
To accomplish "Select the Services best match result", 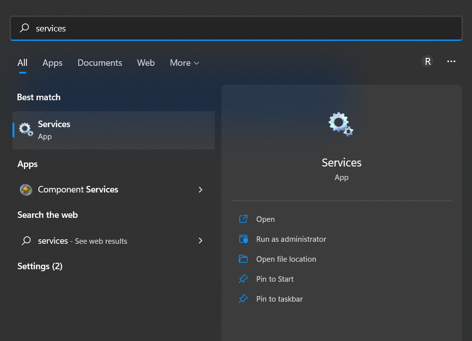I will (114, 130).
